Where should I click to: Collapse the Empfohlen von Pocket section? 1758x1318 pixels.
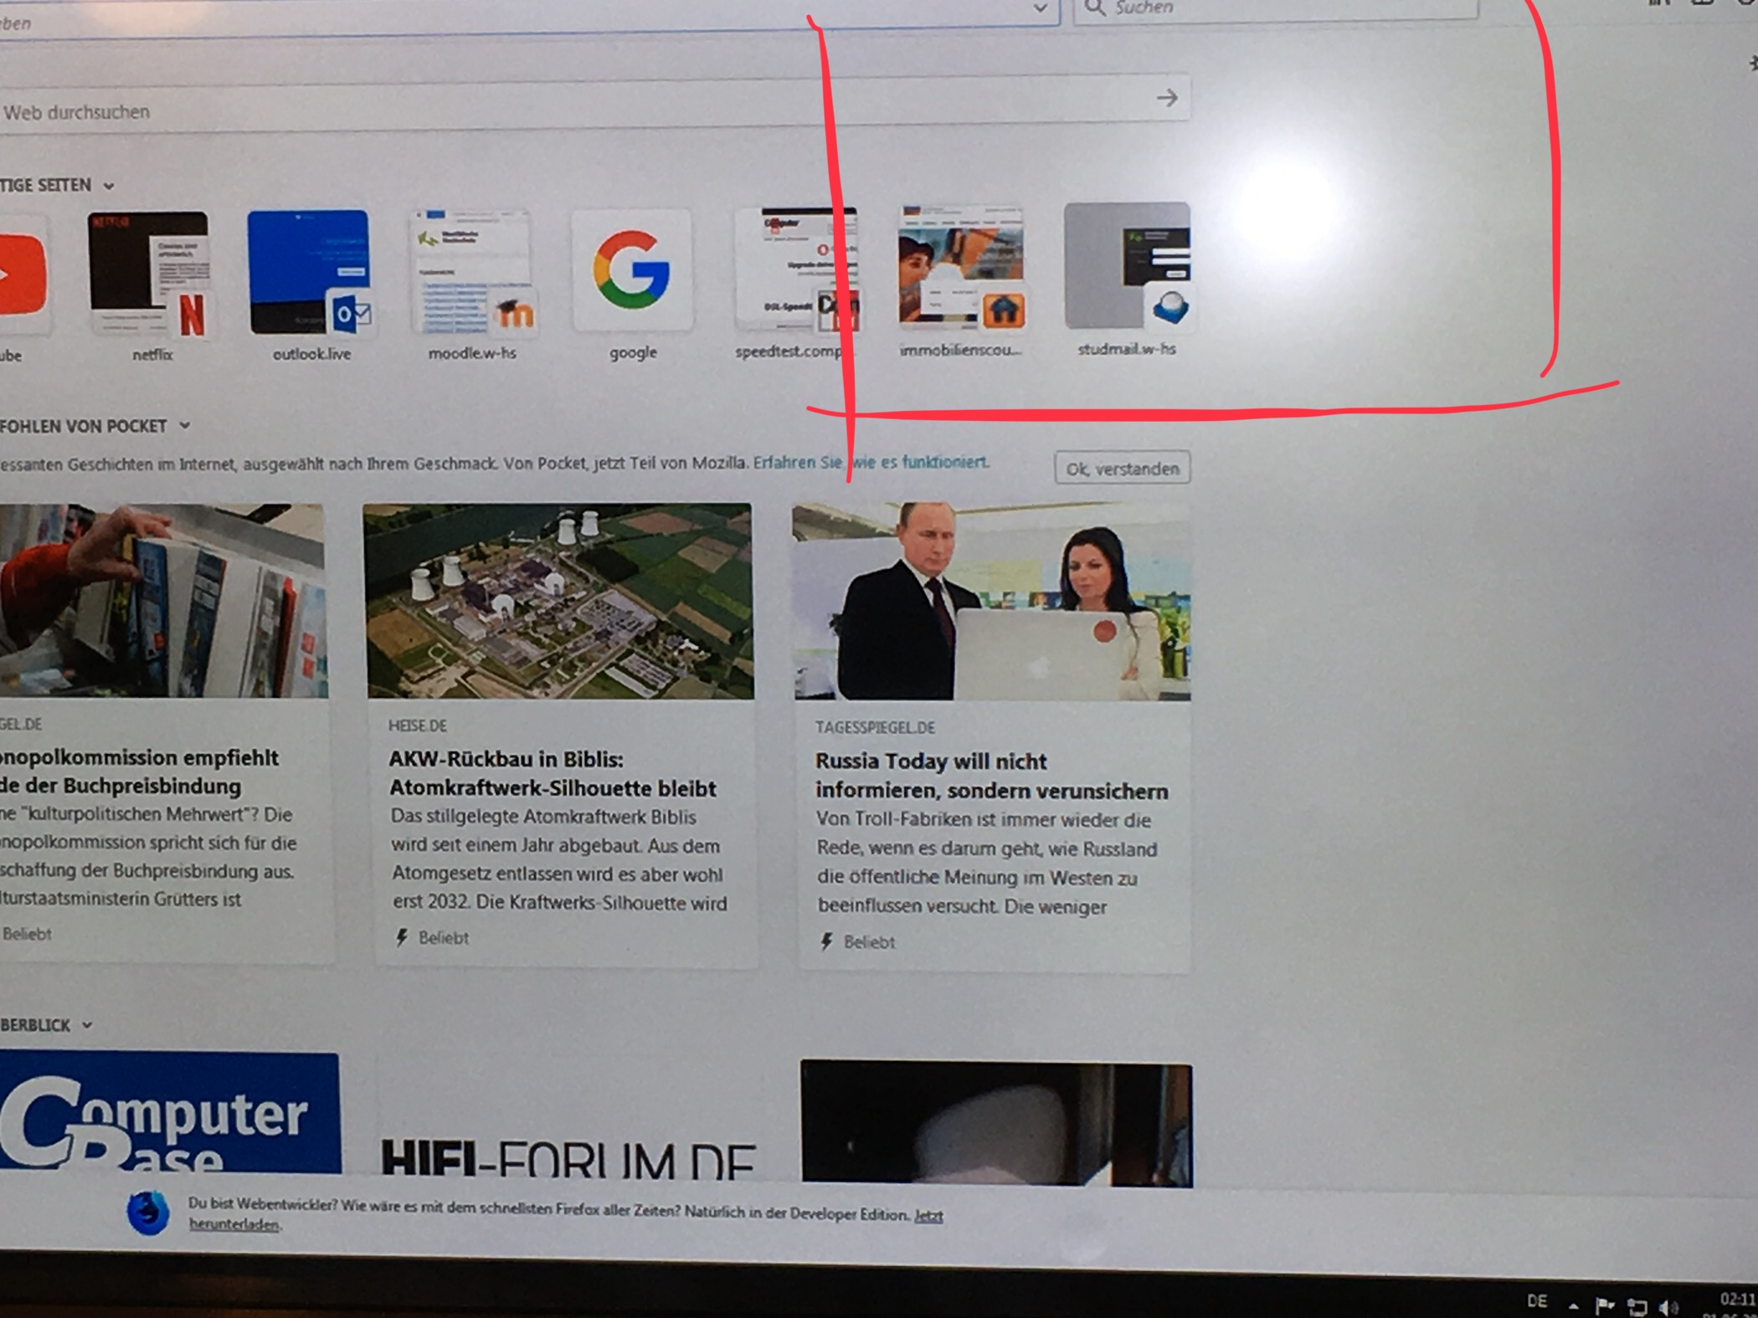[185, 426]
